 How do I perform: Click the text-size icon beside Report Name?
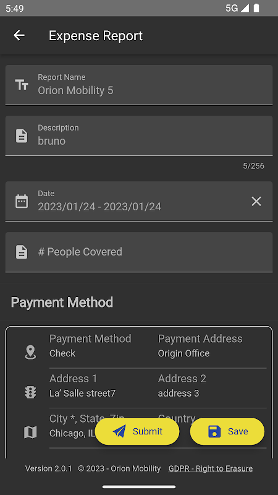click(x=22, y=85)
